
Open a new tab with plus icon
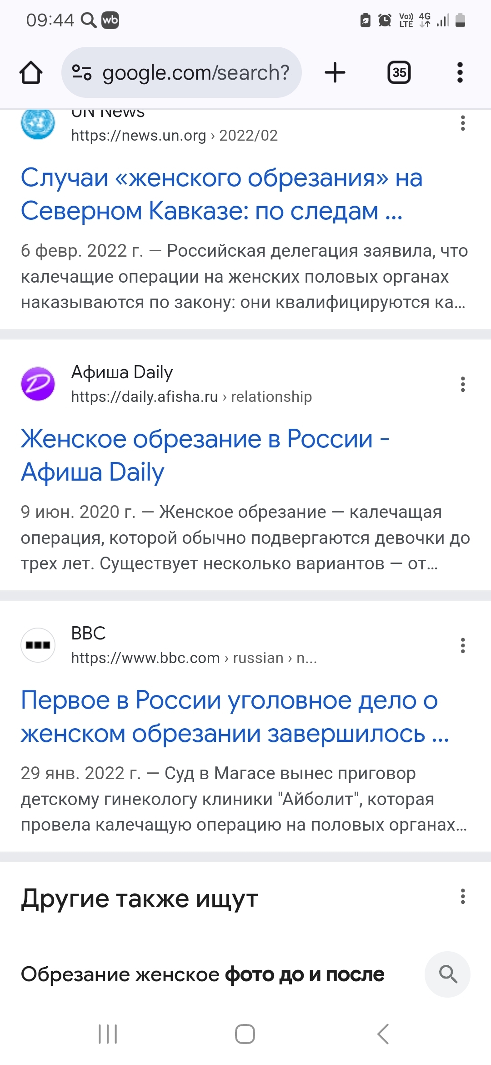tap(335, 73)
